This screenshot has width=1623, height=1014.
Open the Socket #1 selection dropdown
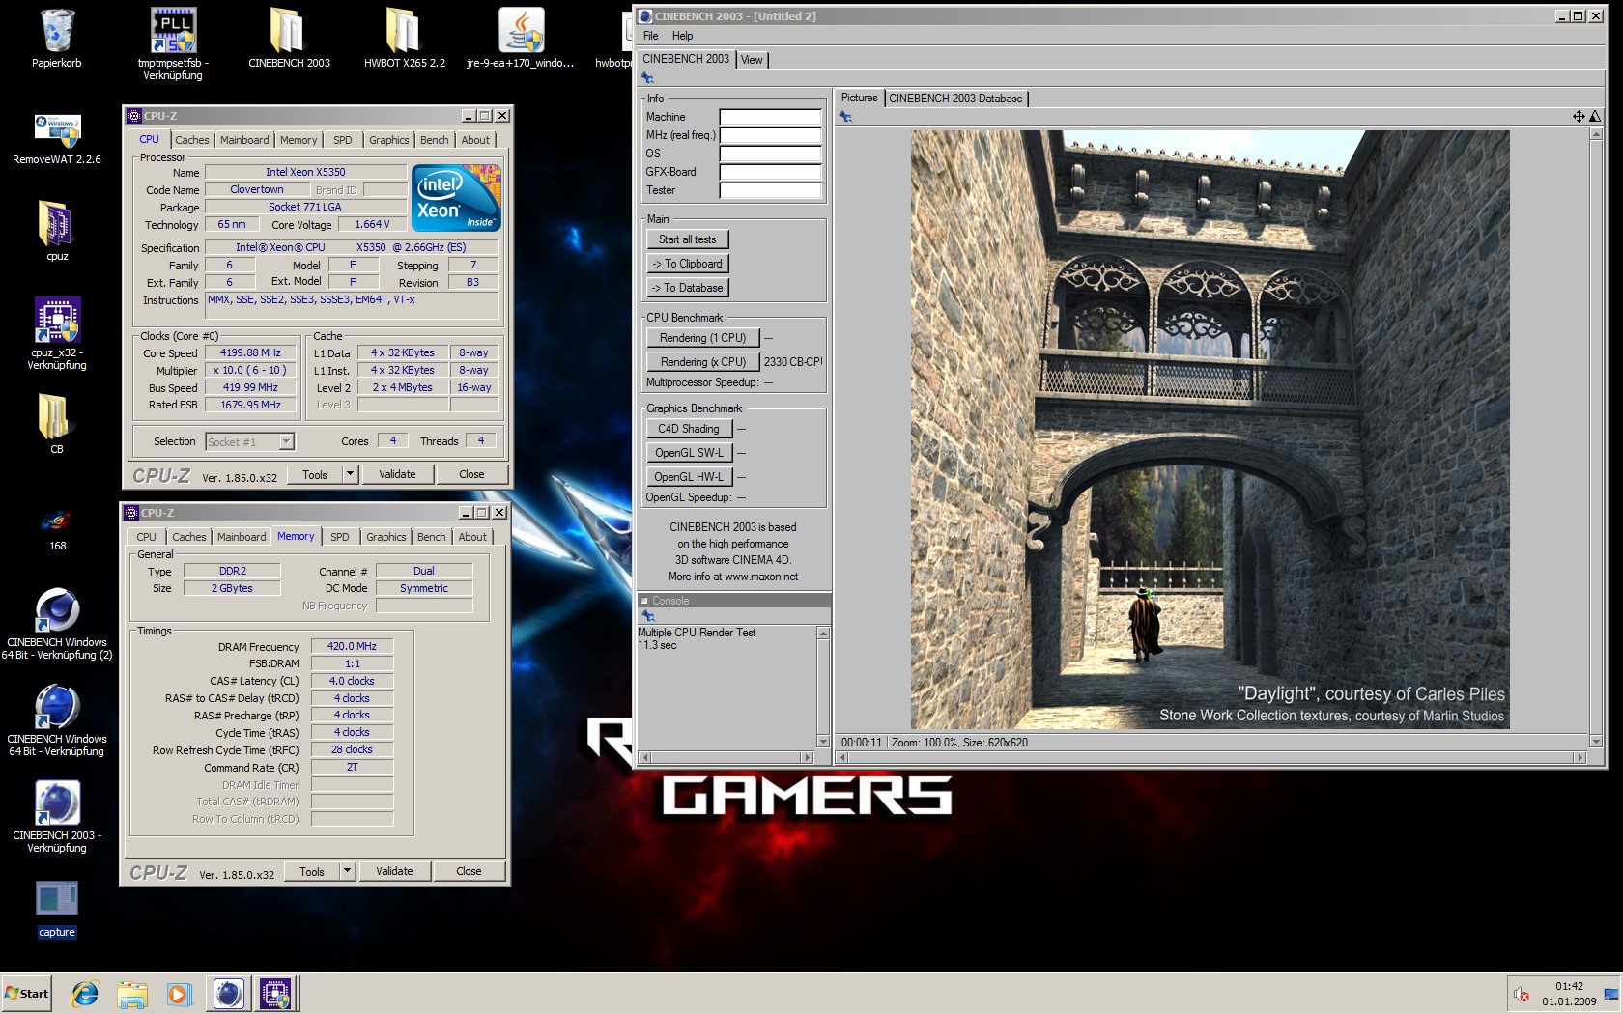coord(286,442)
